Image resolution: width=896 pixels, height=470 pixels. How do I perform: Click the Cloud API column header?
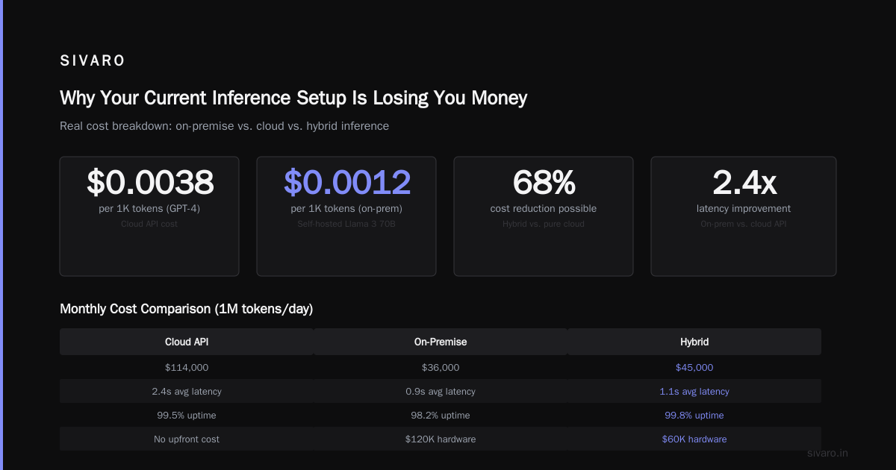(x=187, y=342)
